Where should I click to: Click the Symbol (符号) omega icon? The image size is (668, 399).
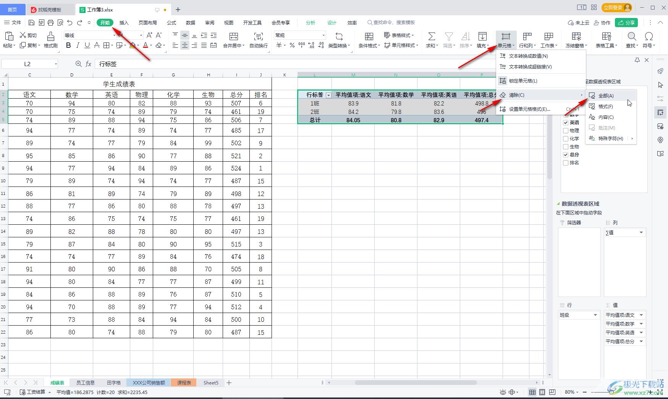click(649, 36)
